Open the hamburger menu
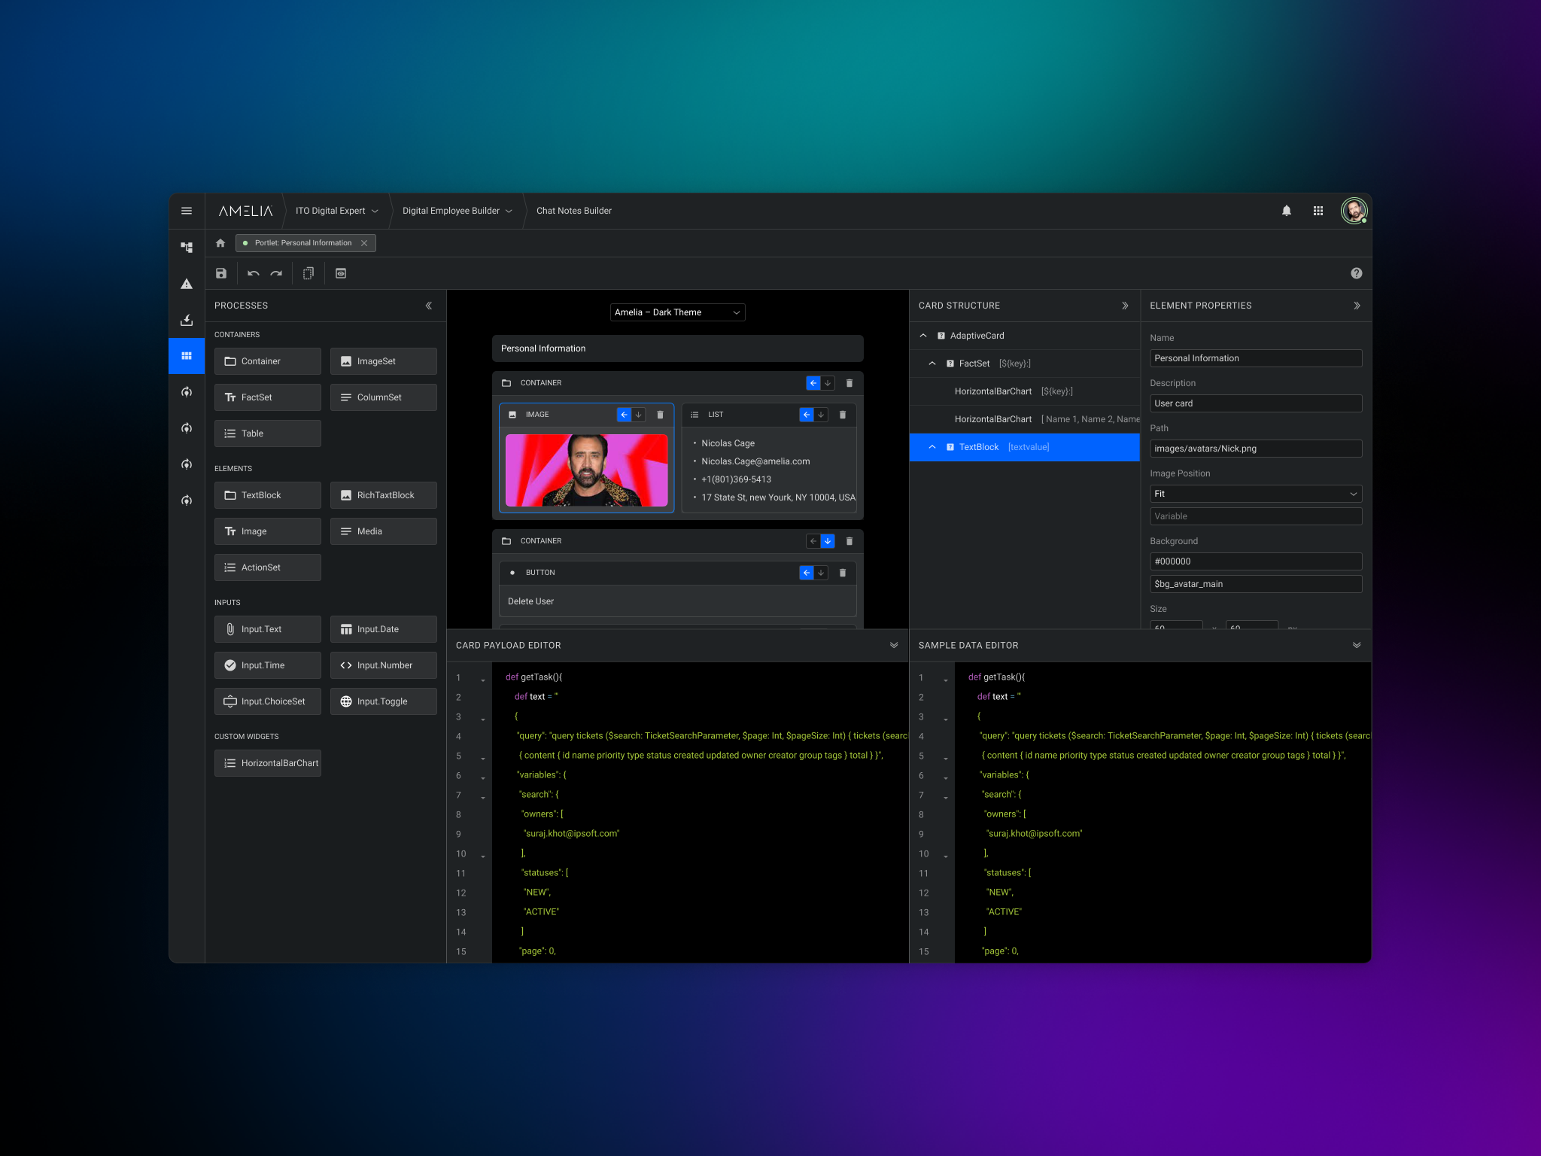The width and height of the screenshot is (1541, 1156). pos(187,211)
